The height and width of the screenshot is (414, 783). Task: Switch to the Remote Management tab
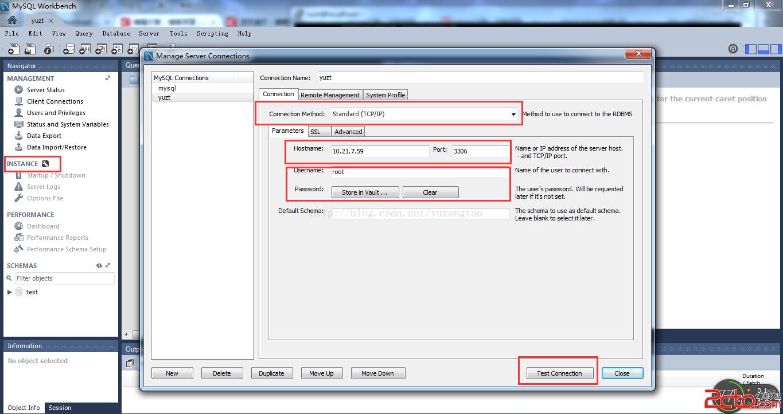click(x=330, y=95)
